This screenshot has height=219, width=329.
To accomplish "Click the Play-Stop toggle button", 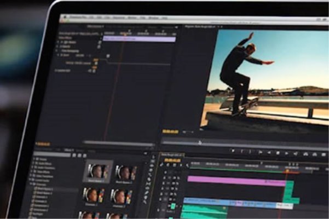I will [x=278, y=153].
